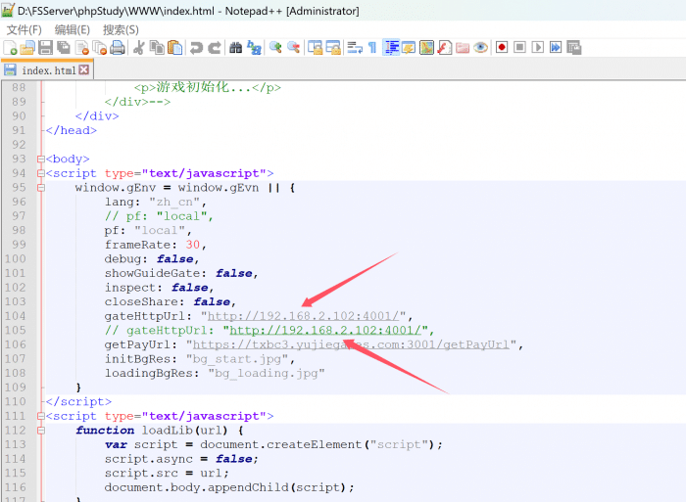This screenshot has height=502, width=686.
Task: Open the 文件(F) menu
Action: tap(24, 29)
